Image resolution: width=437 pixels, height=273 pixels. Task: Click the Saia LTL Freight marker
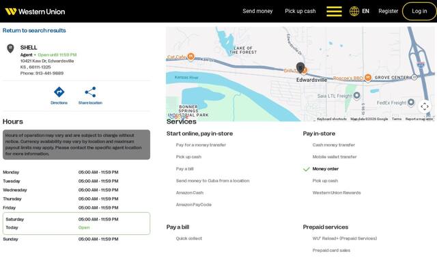356,96
